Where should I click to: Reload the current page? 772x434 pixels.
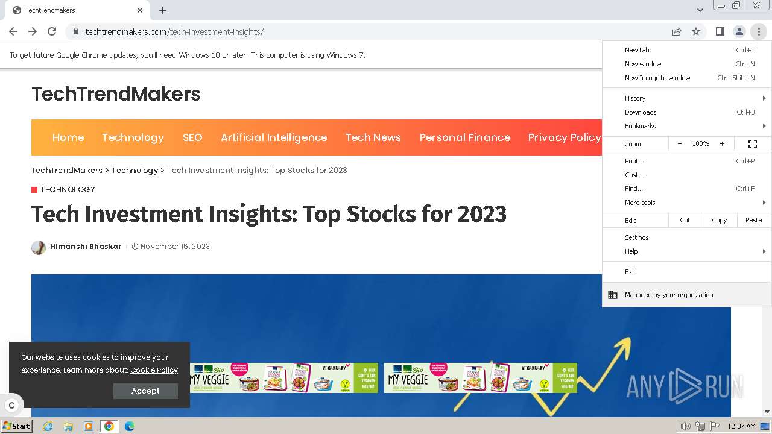coord(52,31)
